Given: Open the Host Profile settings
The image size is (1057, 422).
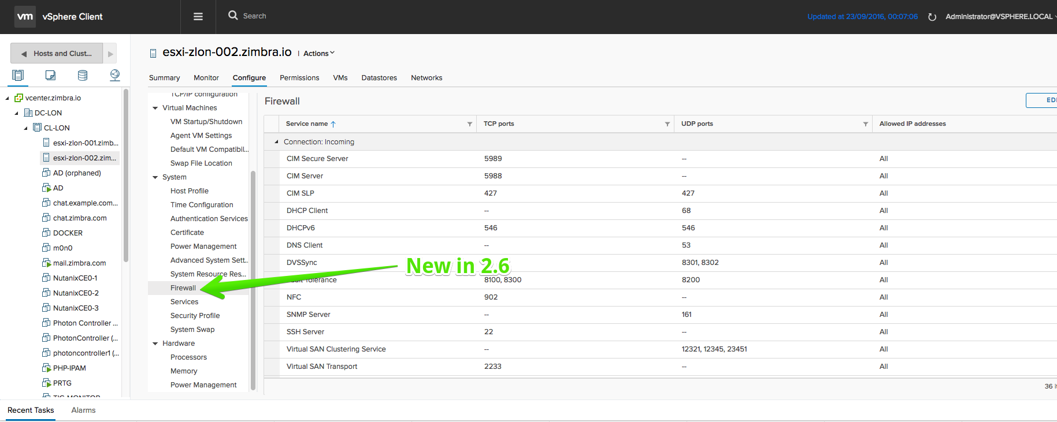Looking at the screenshot, I should point(190,191).
